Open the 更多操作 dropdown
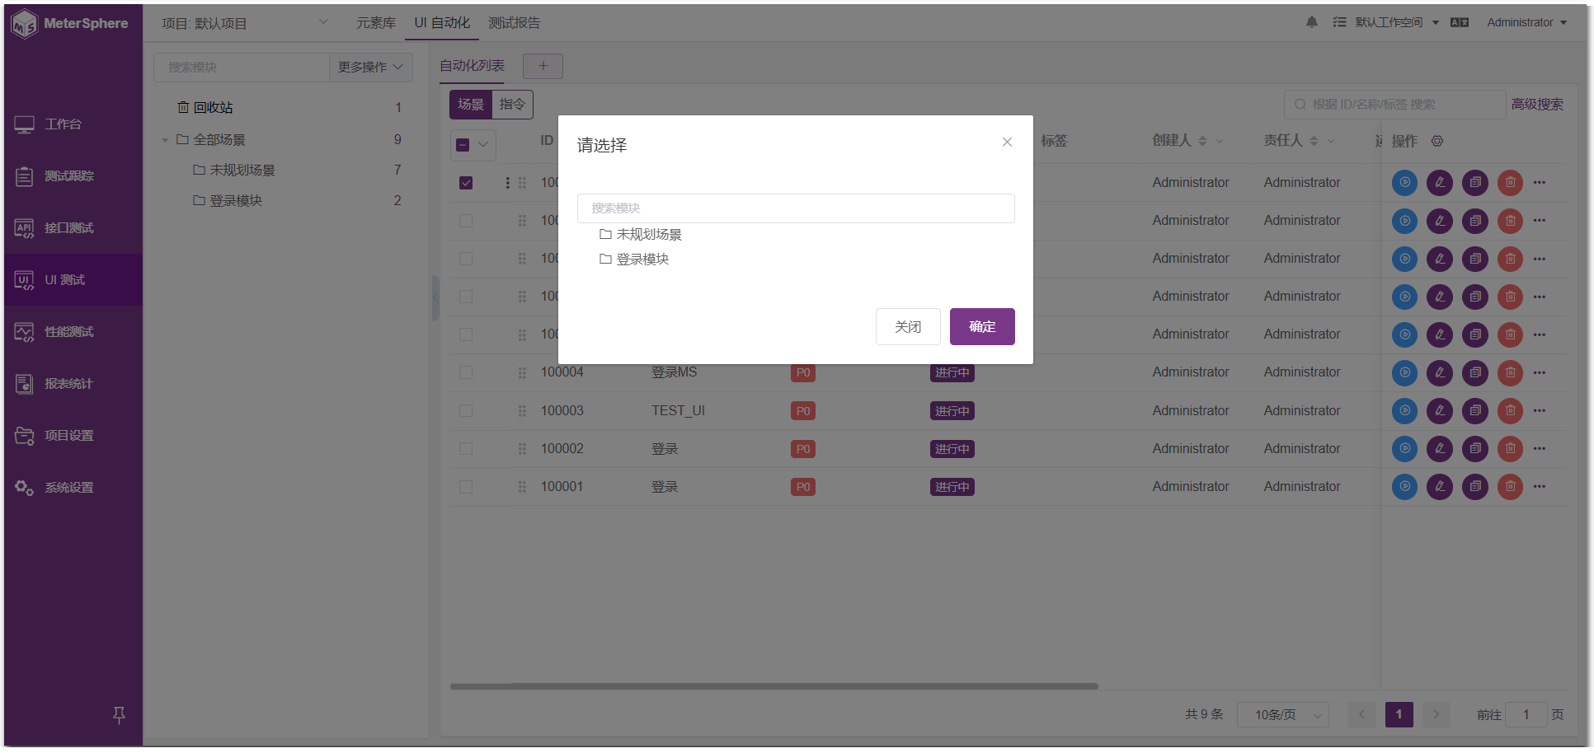 [x=370, y=67]
